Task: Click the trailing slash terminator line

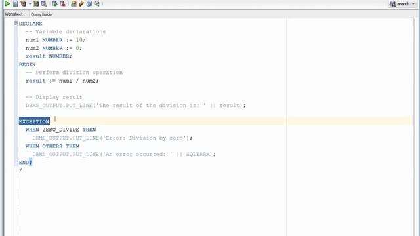Action: pos(20,170)
